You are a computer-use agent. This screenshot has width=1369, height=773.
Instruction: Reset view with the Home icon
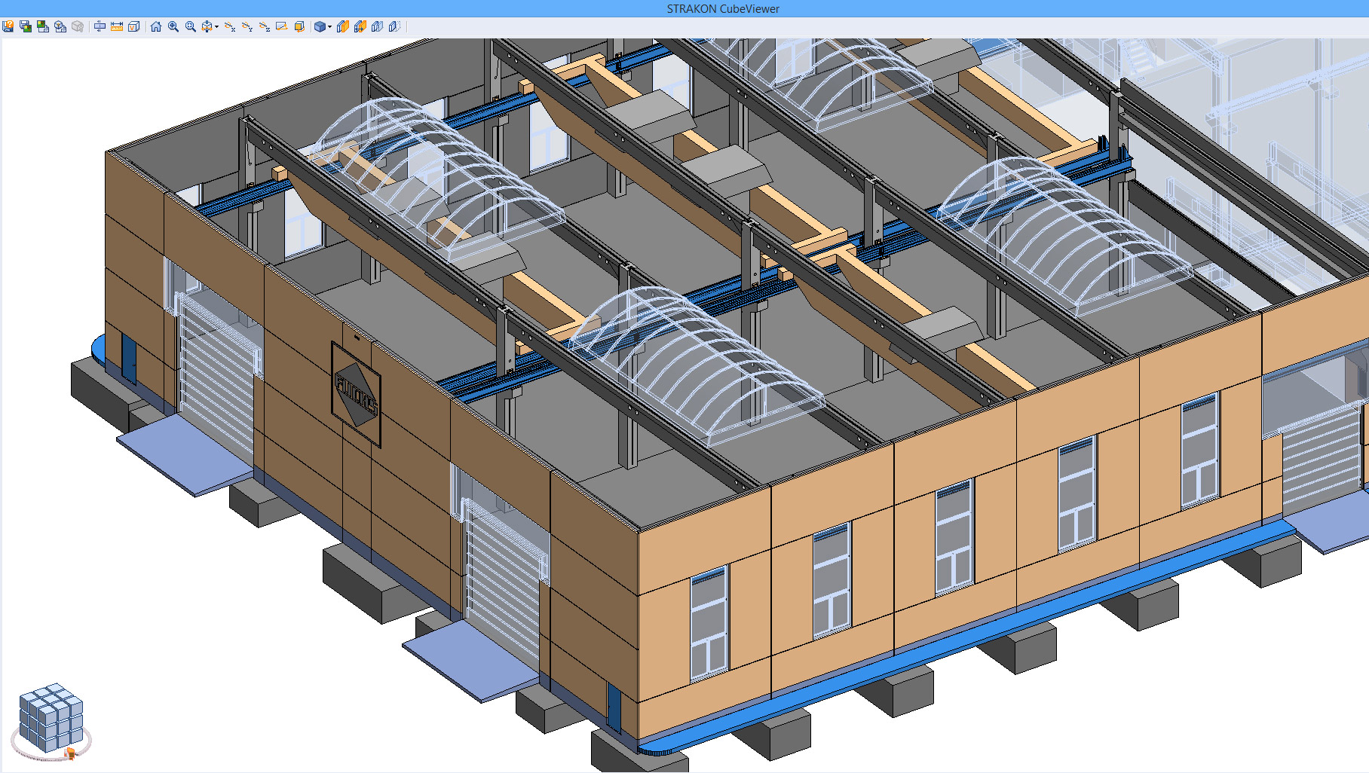156,26
